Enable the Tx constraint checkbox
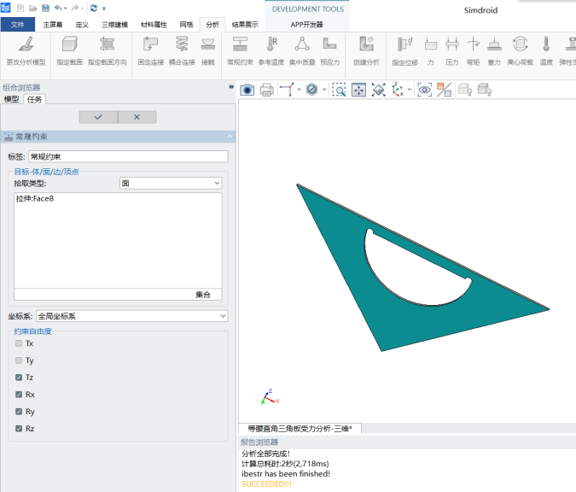The height and width of the screenshot is (492, 576). coord(19,343)
